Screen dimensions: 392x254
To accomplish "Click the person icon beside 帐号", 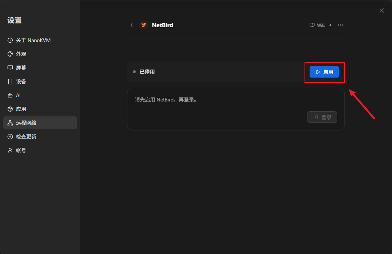I will pyautogui.click(x=10, y=150).
